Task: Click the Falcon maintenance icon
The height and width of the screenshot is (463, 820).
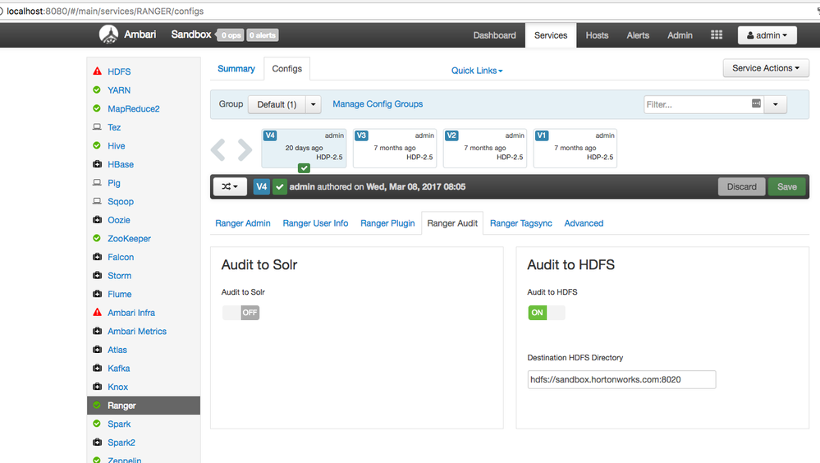Action: pyautogui.click(x=98, y=257)
